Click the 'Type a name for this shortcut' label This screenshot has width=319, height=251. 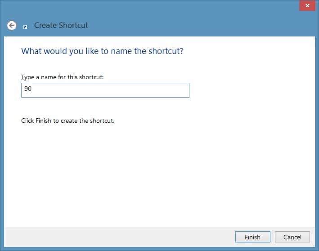click(63, 77)
